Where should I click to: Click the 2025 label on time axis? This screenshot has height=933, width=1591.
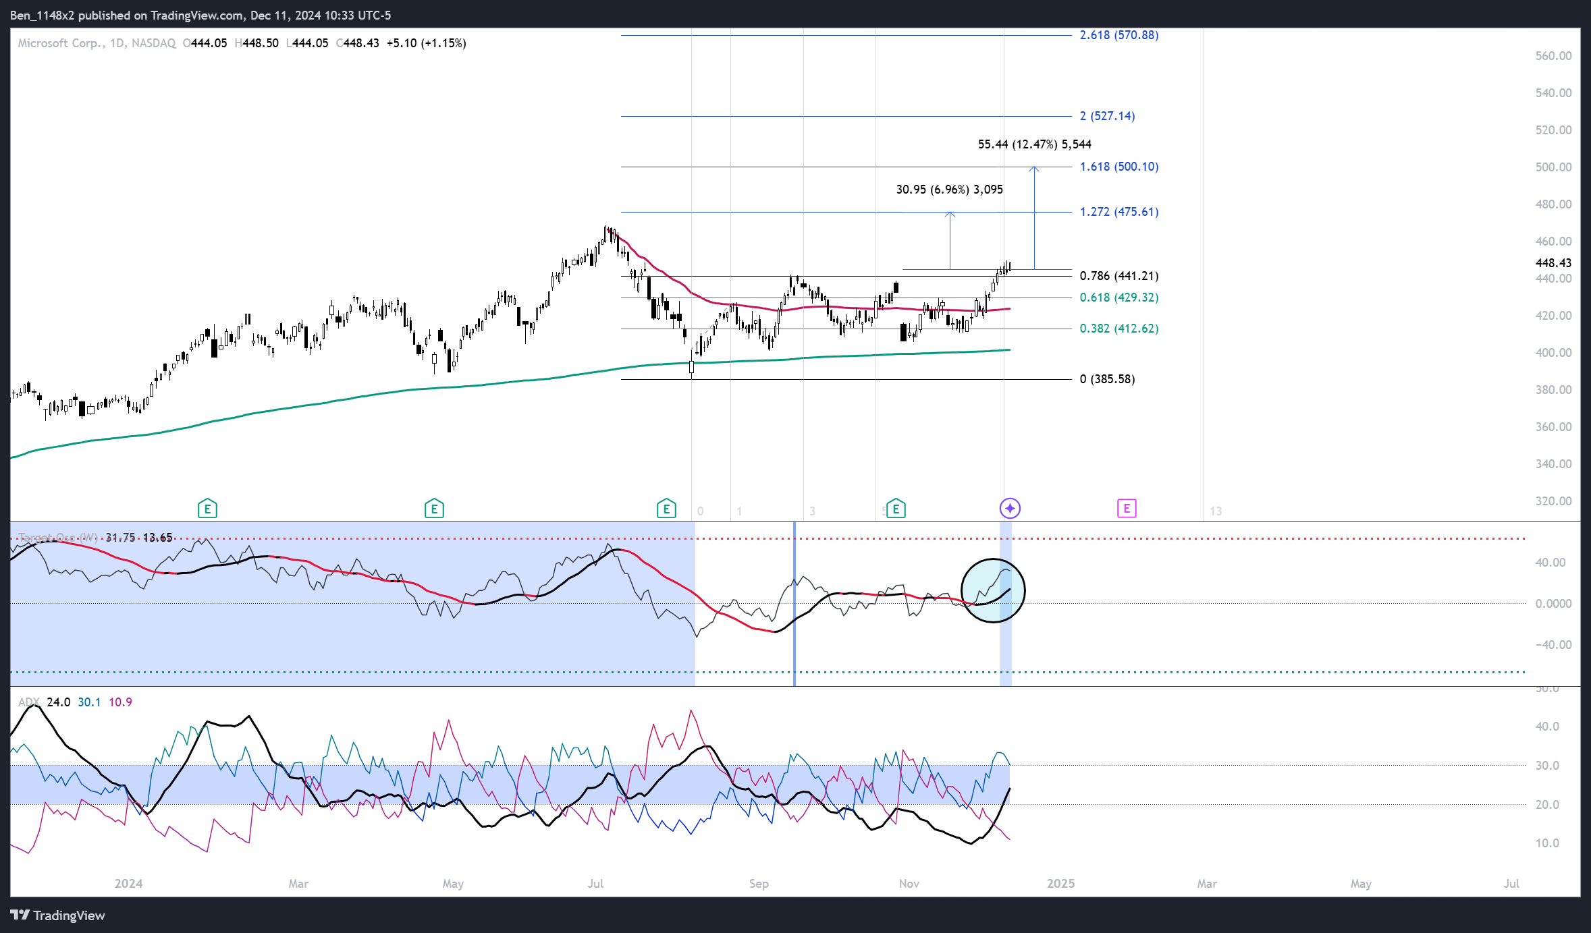tap(1060, 884)
